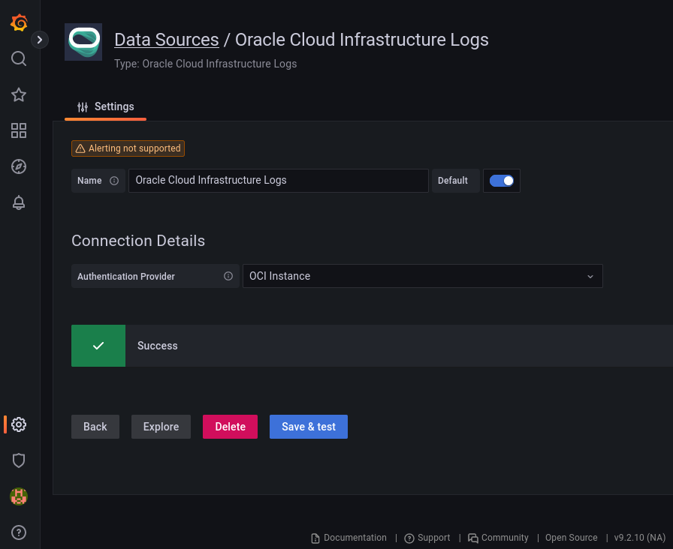Click the Name field info icon

click(114, 181)
